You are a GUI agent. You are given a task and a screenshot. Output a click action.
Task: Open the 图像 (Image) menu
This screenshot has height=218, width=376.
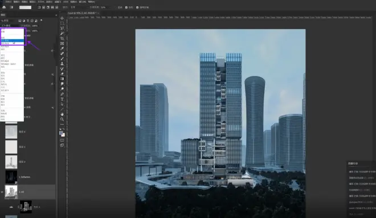pos(24,2)
